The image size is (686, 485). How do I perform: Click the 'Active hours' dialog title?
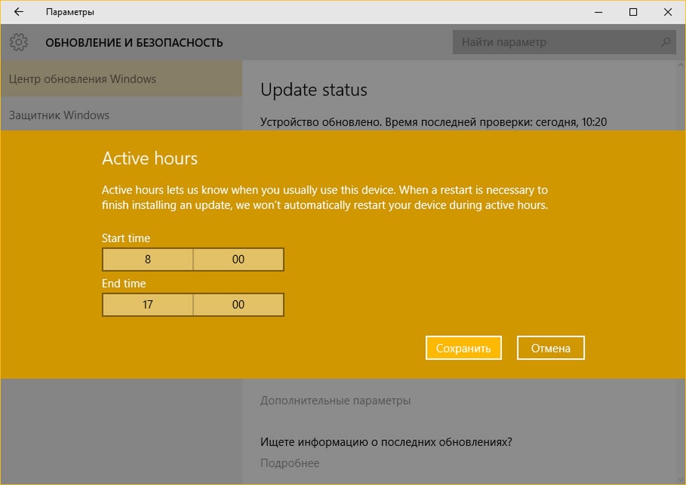[150, 158]
